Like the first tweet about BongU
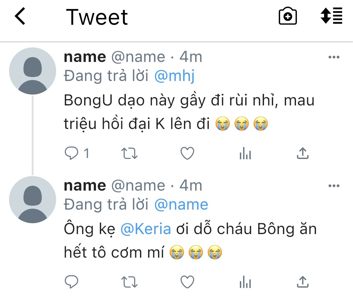This screenshot has width=353, height=296. (x=187, y=154)
